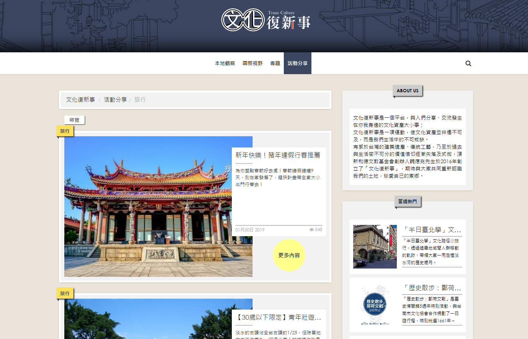Viewport: 528px width, 339px height.
Task: Open the 本地觀察 menu item
Action: pyautogui.click(x=225, y=63)
